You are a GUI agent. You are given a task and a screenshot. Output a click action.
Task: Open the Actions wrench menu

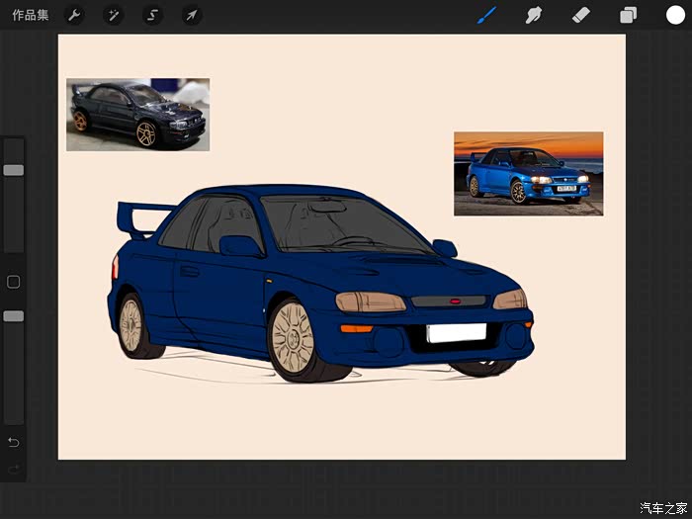point(74,16)
